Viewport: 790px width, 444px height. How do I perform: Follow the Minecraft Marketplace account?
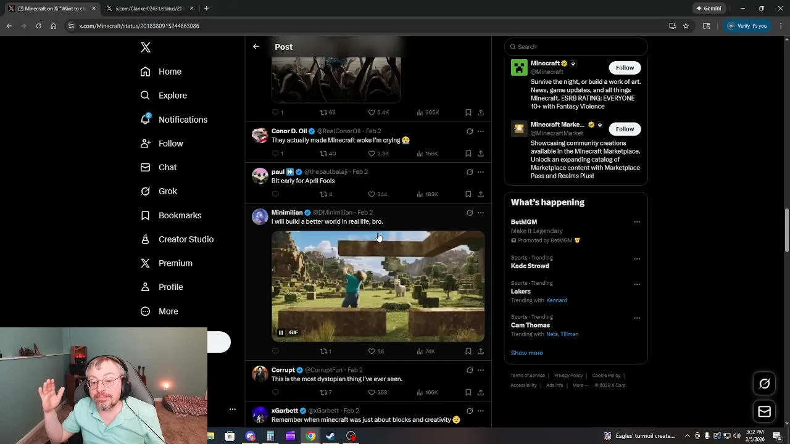pyautogui.click(x=625, y=129)
